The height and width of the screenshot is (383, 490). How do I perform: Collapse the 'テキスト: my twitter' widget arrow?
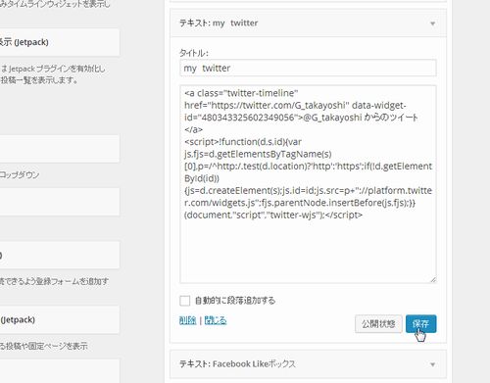[x=432, y=24]
